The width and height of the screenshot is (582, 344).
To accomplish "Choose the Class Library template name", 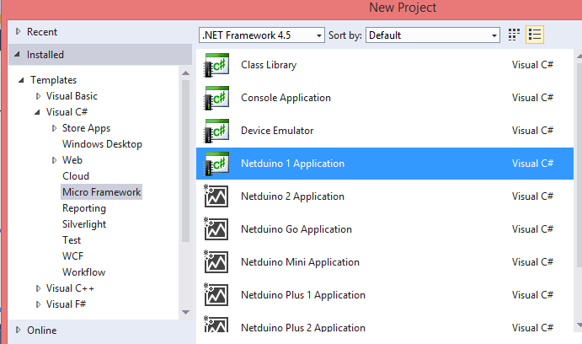I will [x=269, y=65].
